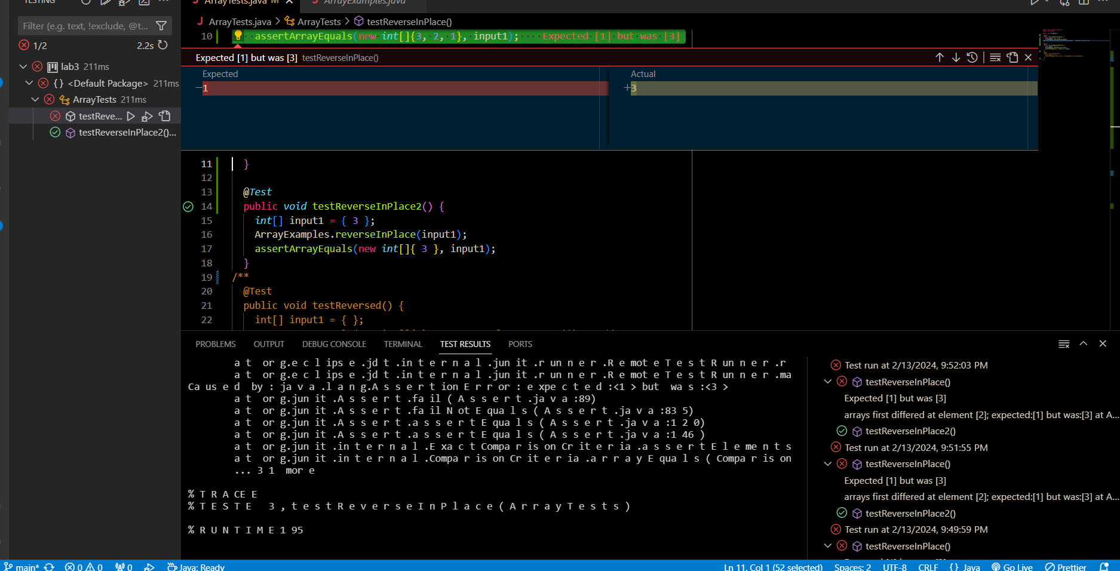Run the testReve... test with its play icon

[x=131, y=116]
